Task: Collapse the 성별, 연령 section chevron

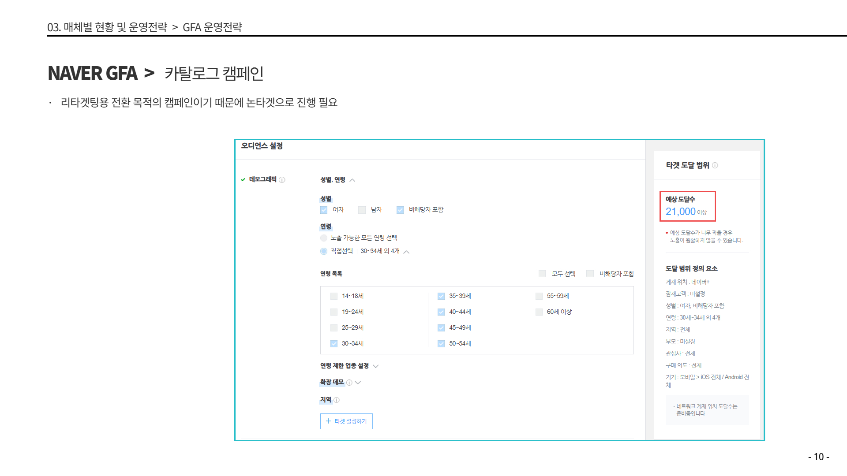Action: [x=352, y=180]
